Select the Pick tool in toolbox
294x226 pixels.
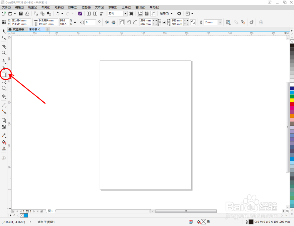(x=4, y=31)
